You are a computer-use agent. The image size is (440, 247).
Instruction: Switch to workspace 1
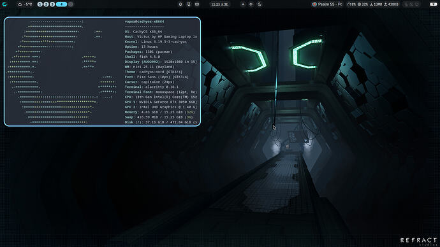click(40, 4)
